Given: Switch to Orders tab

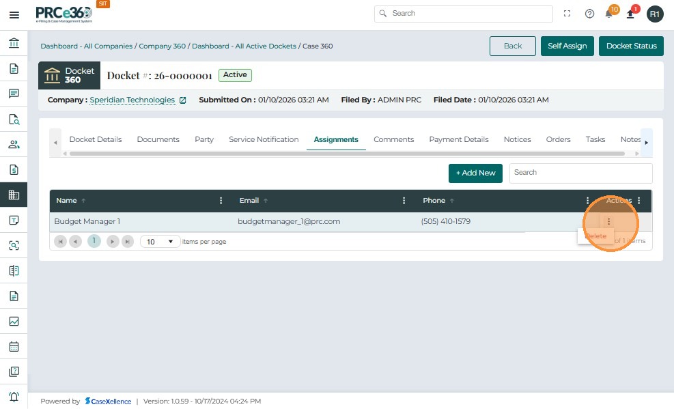Looking at the screenshot, I should [x=558, y=139].
